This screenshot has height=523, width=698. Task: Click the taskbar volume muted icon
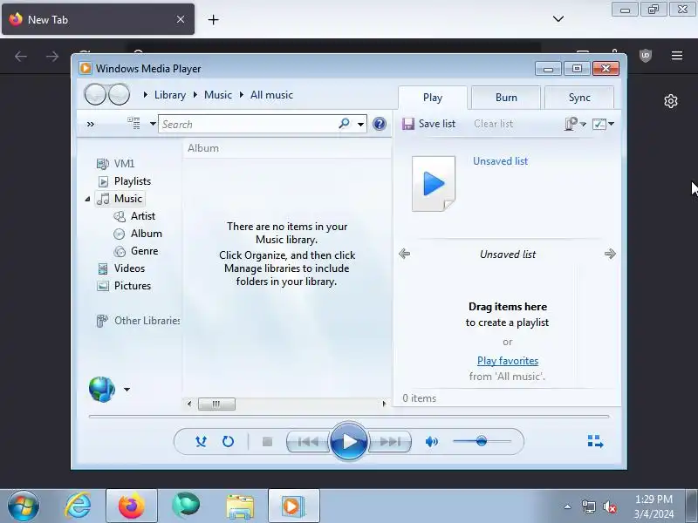pyautogui.click(x=609, y=506)
